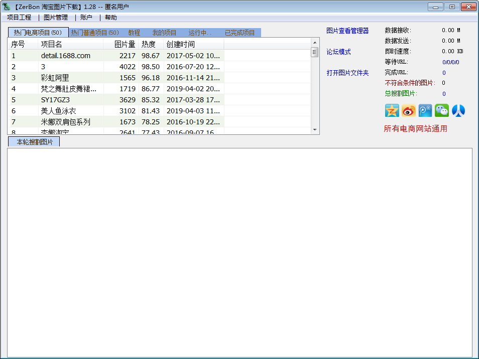Switch to the 我的项目 tab
479x359 pixels.
(x=164, y=33)
